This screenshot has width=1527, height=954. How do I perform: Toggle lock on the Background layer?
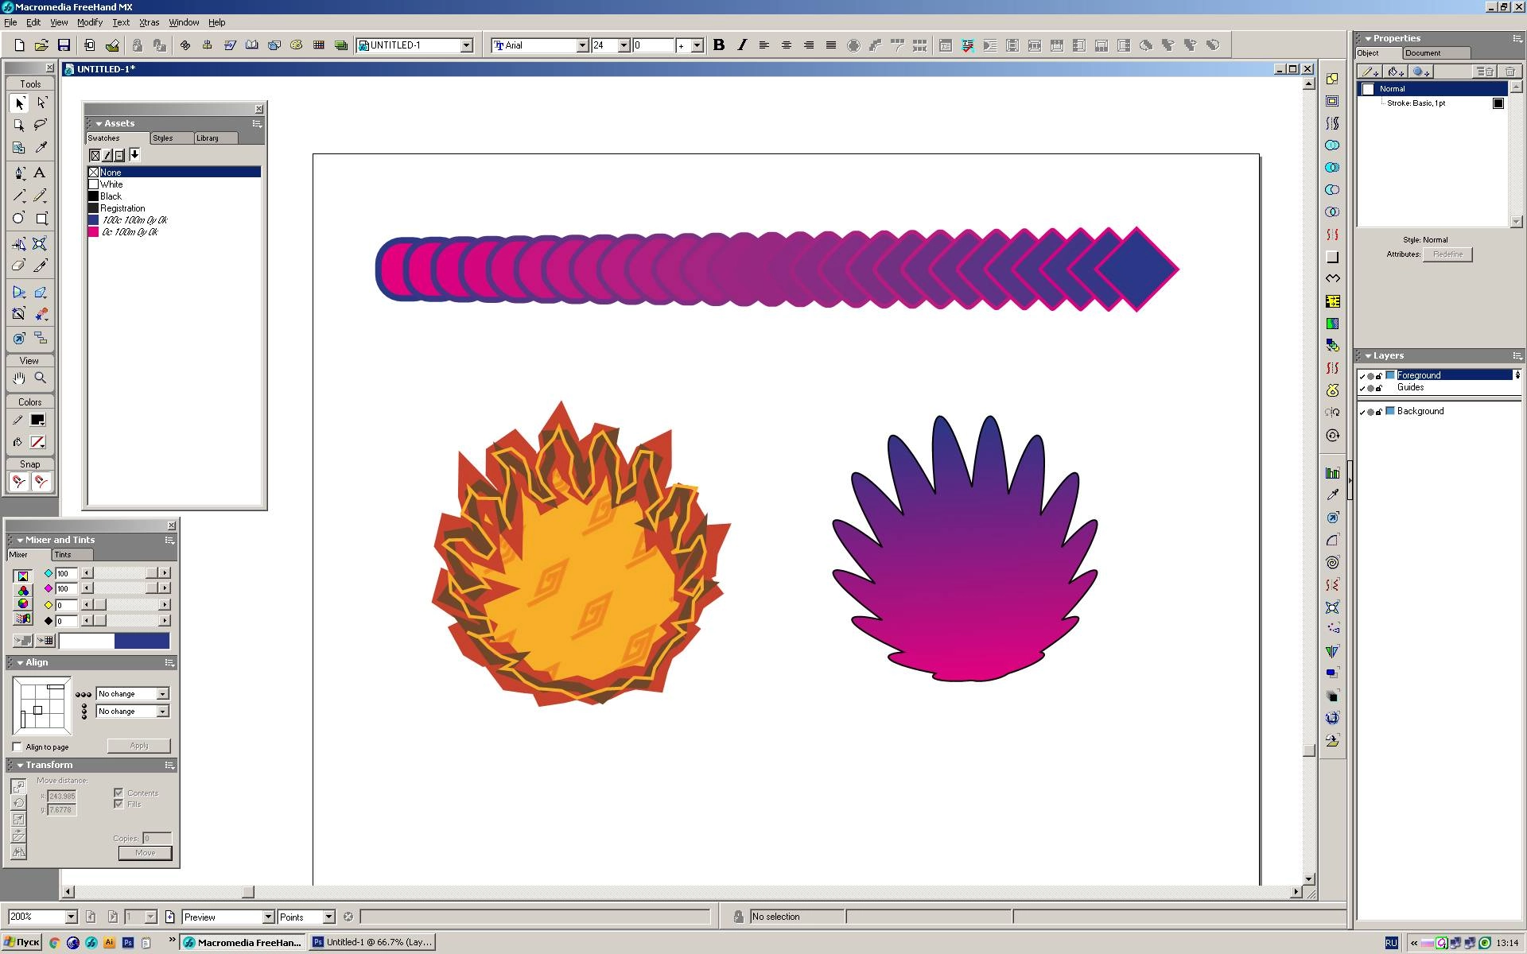click(x=1379, y=412)
